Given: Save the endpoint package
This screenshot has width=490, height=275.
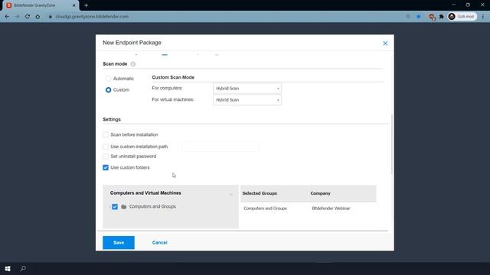Looking at the screenshot, I should pyautogui.click(x=119, y=243).
